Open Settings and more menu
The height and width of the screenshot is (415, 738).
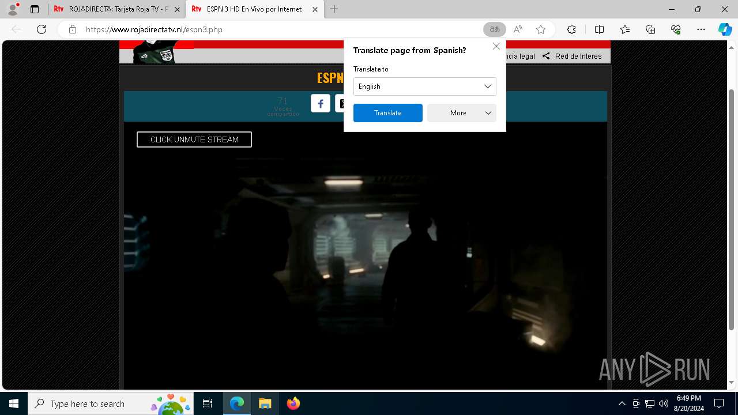701,29
